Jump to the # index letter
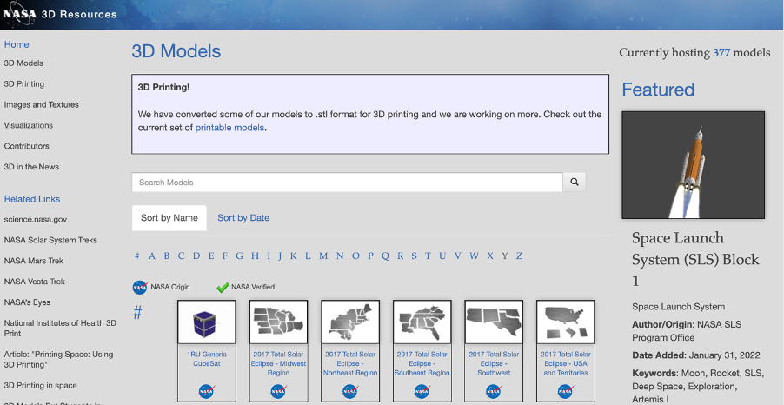 [x=136, y=256]
